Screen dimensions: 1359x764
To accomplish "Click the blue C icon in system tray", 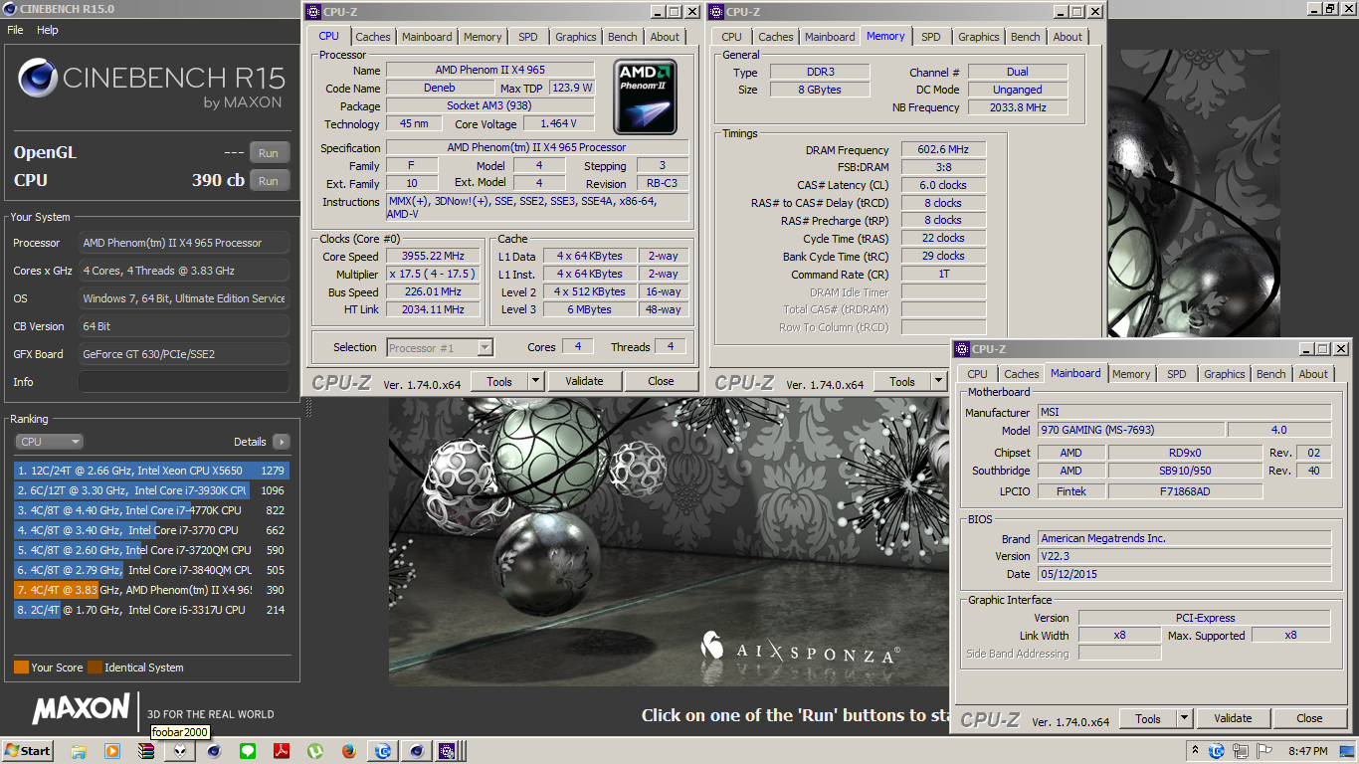I will coord(1216,751).
